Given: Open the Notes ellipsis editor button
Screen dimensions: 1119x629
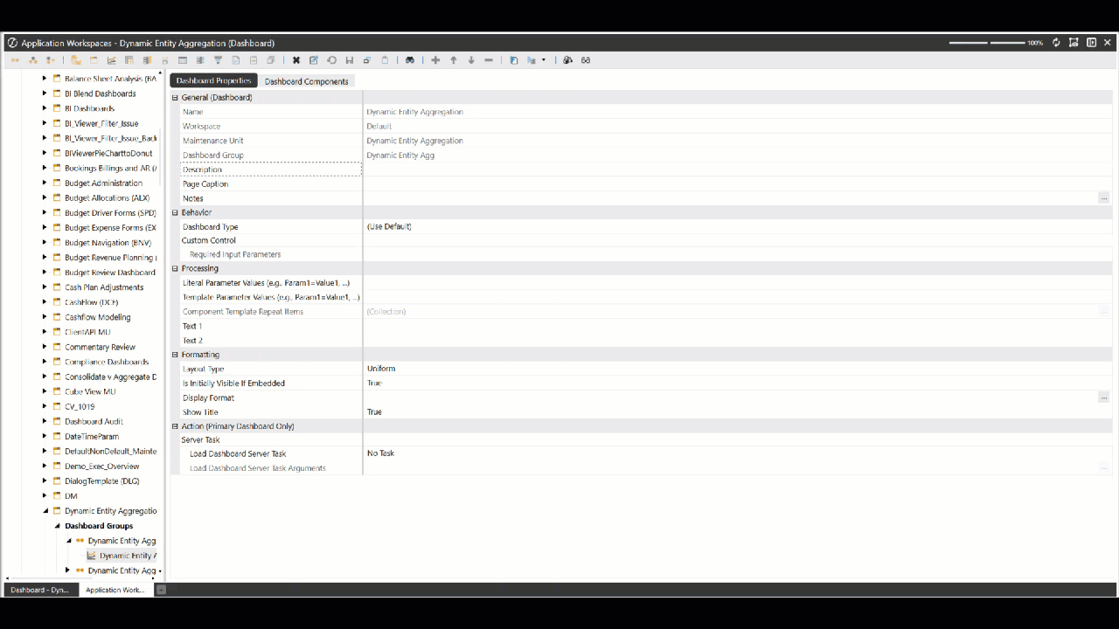Looking at the screenshot, I should (1103, 198).
